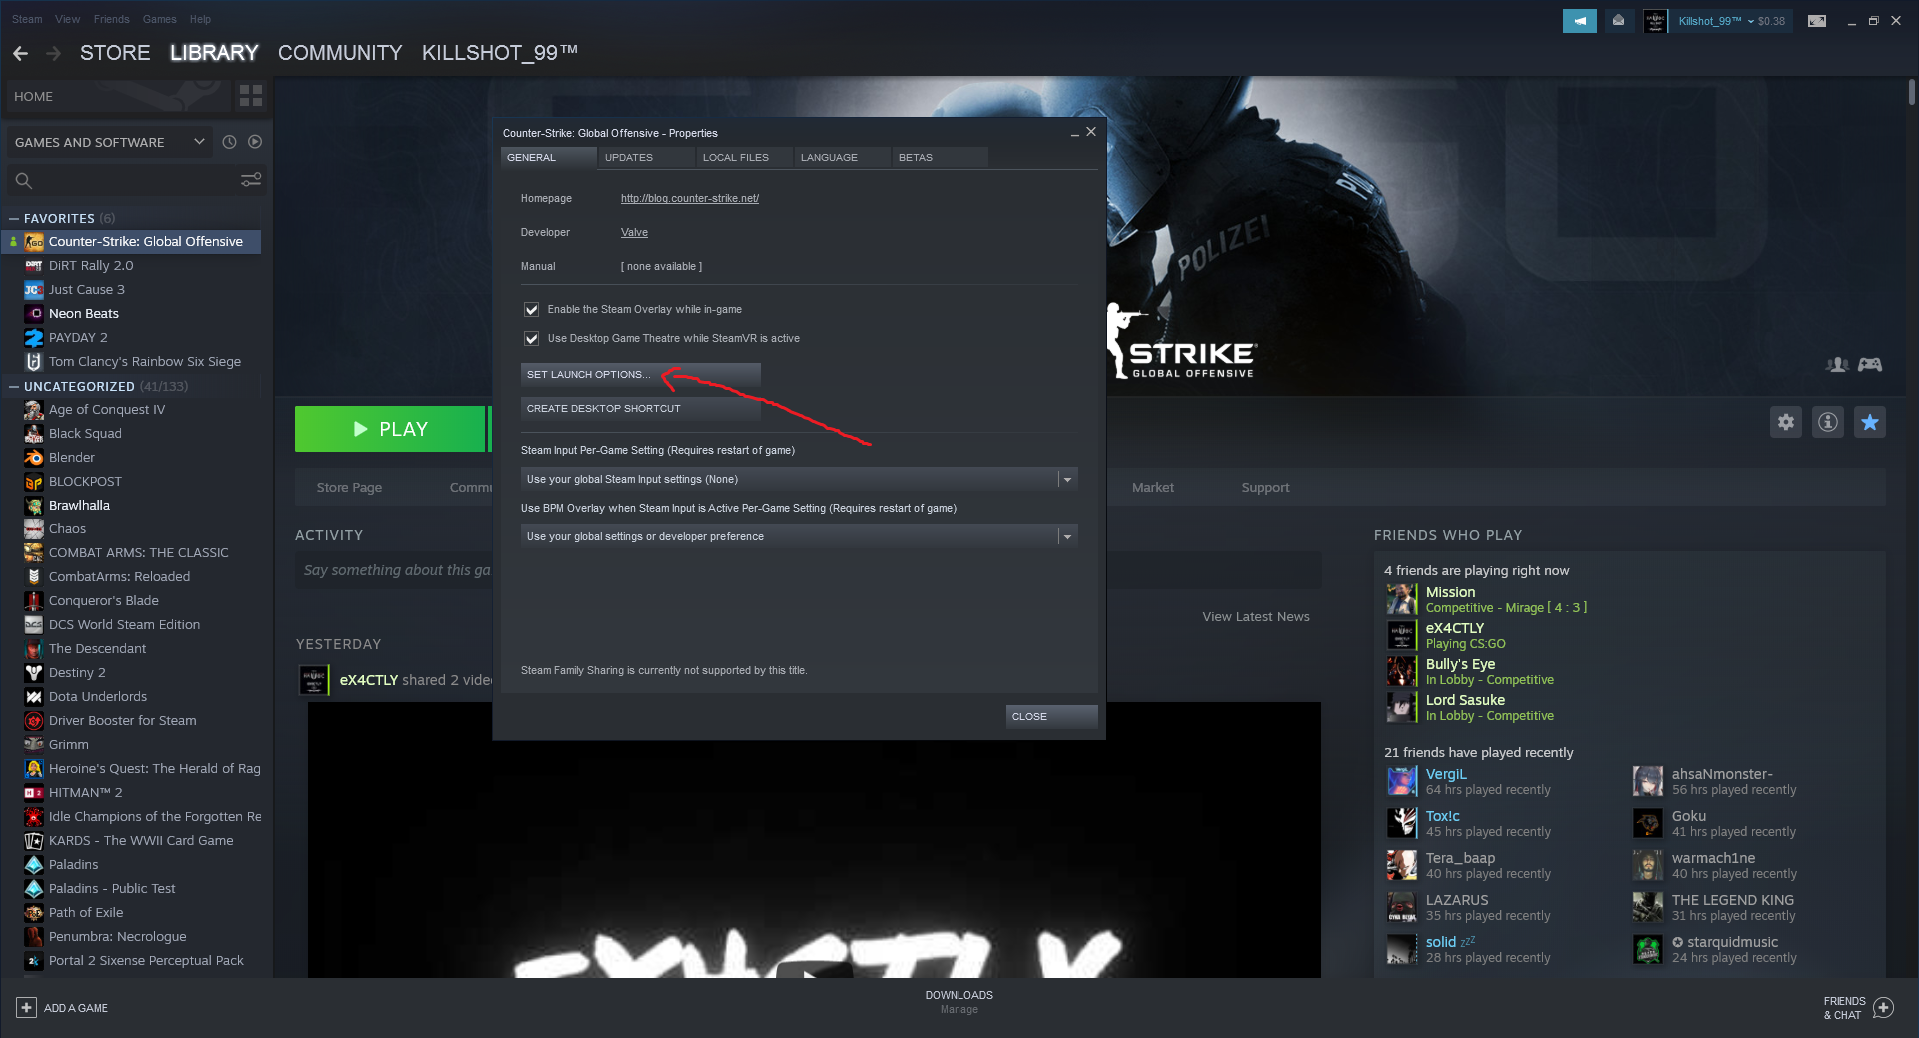Viewport: 1919px width, 1038px height.
Task: Toggle the recent activity clock filter
Action: tap(229, 142)
